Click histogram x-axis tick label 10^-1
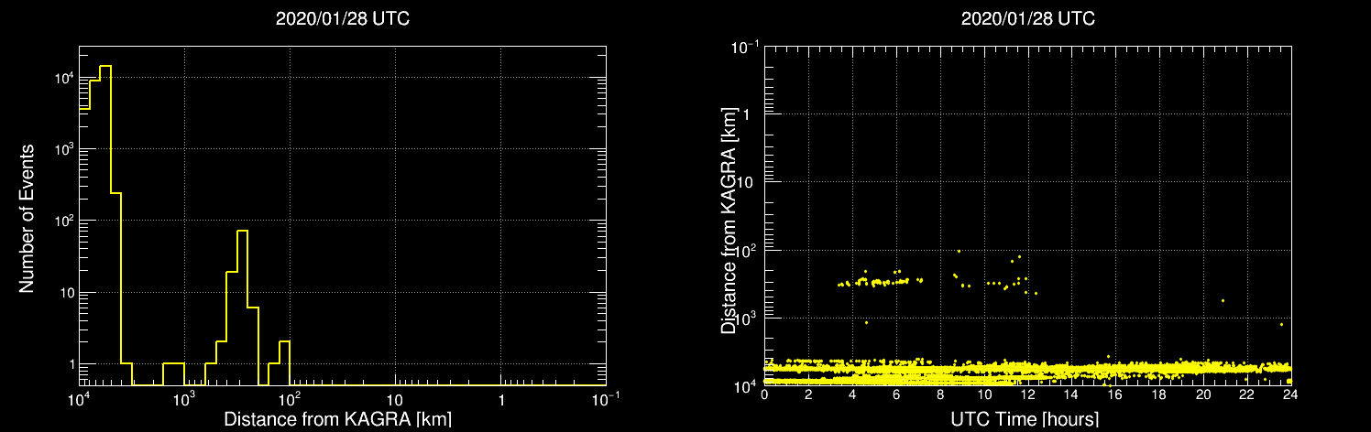 point(606,399)
